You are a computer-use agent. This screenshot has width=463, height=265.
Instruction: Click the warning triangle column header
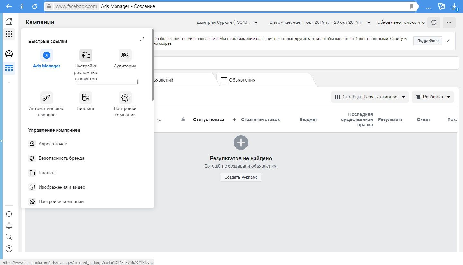183,119
